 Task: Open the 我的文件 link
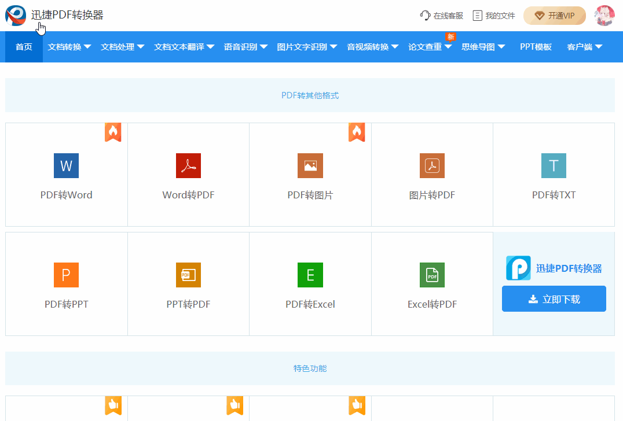coord(500,16)
